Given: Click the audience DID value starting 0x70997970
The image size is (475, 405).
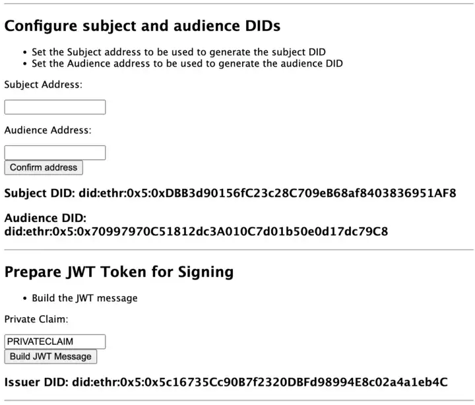Looking at the screenshot, I should coord(196,232).
